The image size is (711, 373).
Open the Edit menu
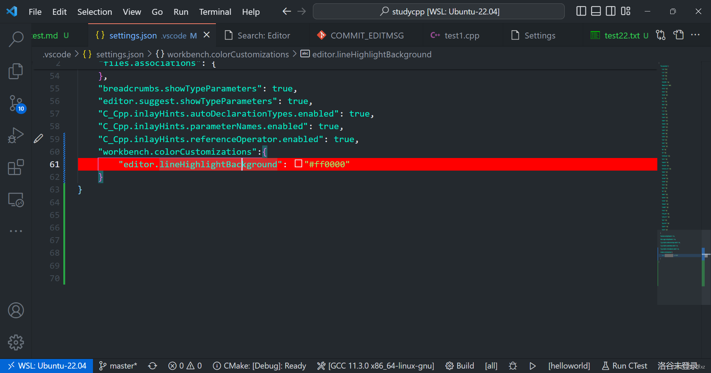click(x=59, y=12)
